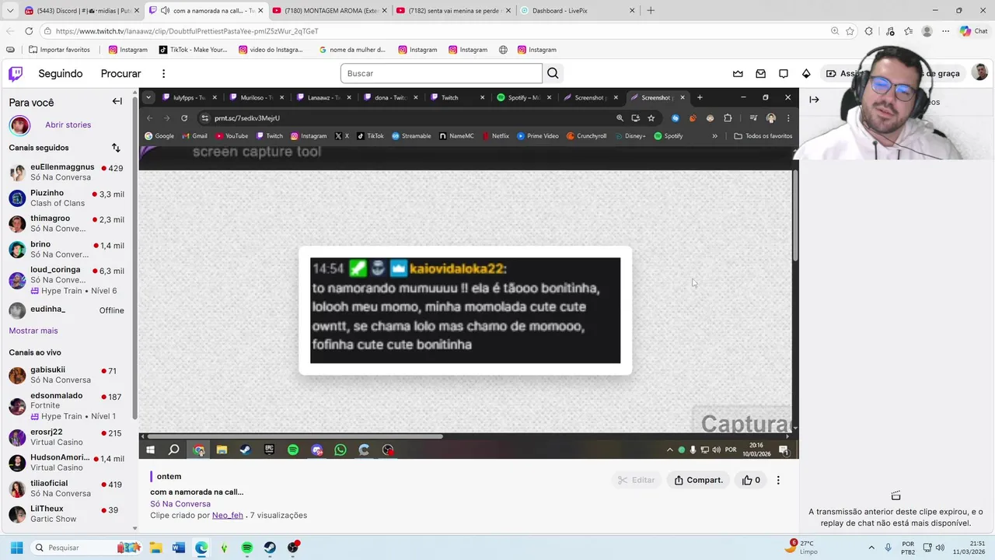This screenshot has height=560, width=995.
Task: Open LilTheux Gartic Show channel
Action: tap(66, 514)
